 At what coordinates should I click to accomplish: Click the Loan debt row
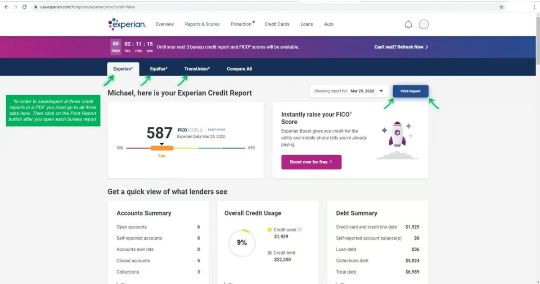tap(378, 249)
